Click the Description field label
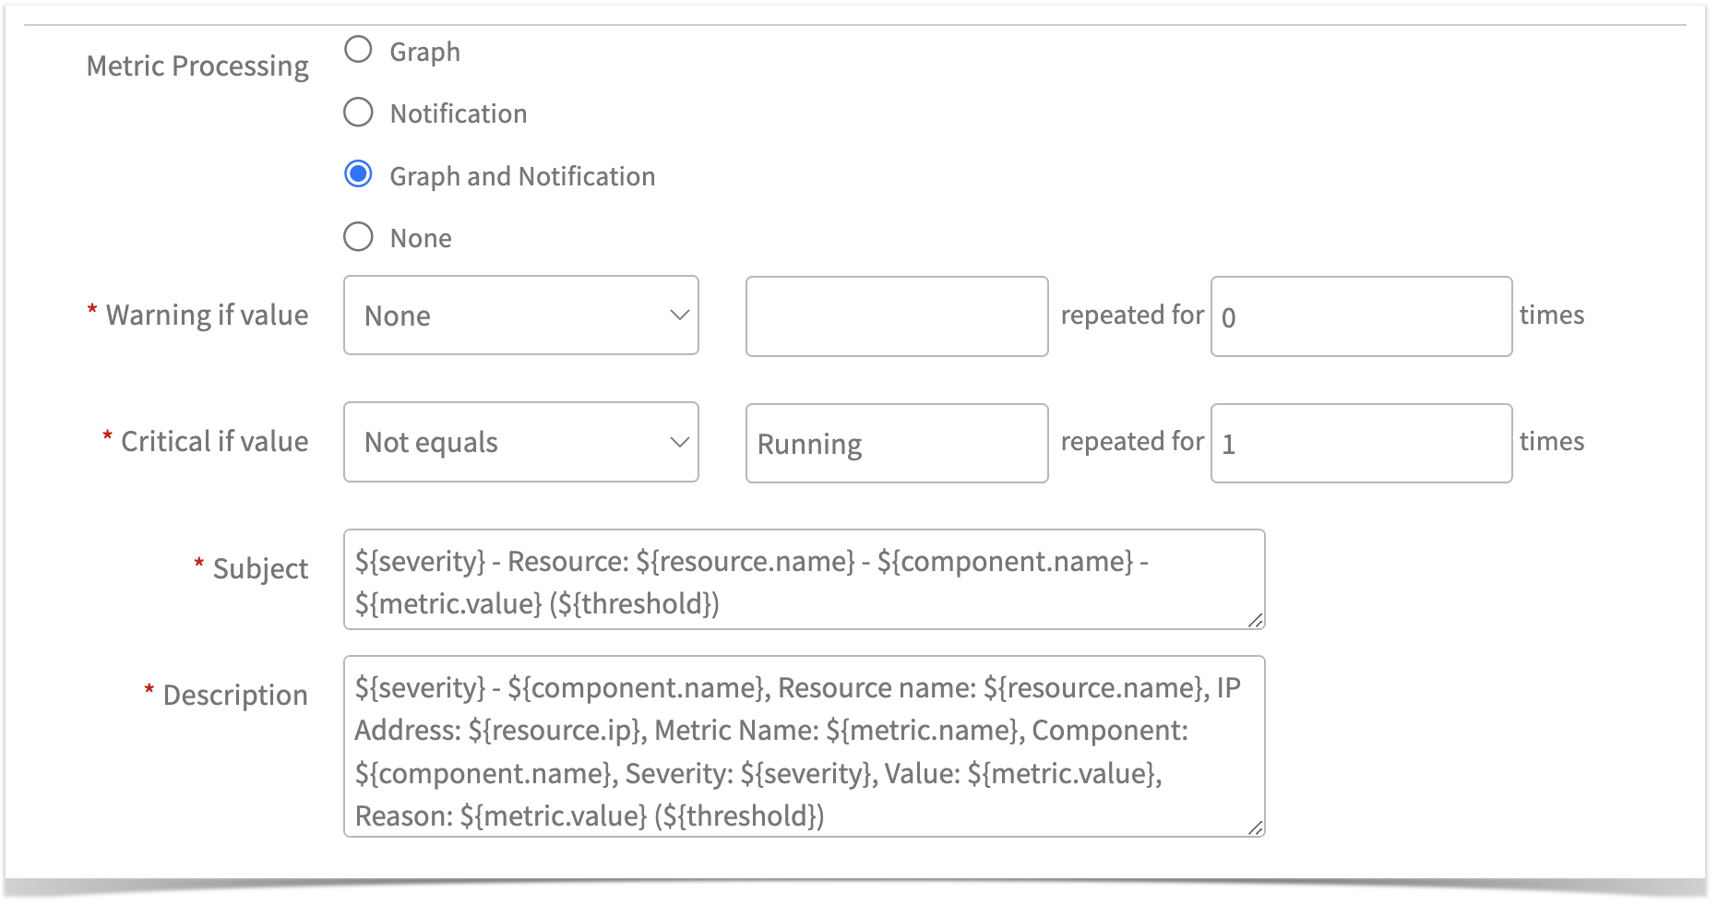The height and width of the screenshot is (905, 1718). tap(234, 694)
